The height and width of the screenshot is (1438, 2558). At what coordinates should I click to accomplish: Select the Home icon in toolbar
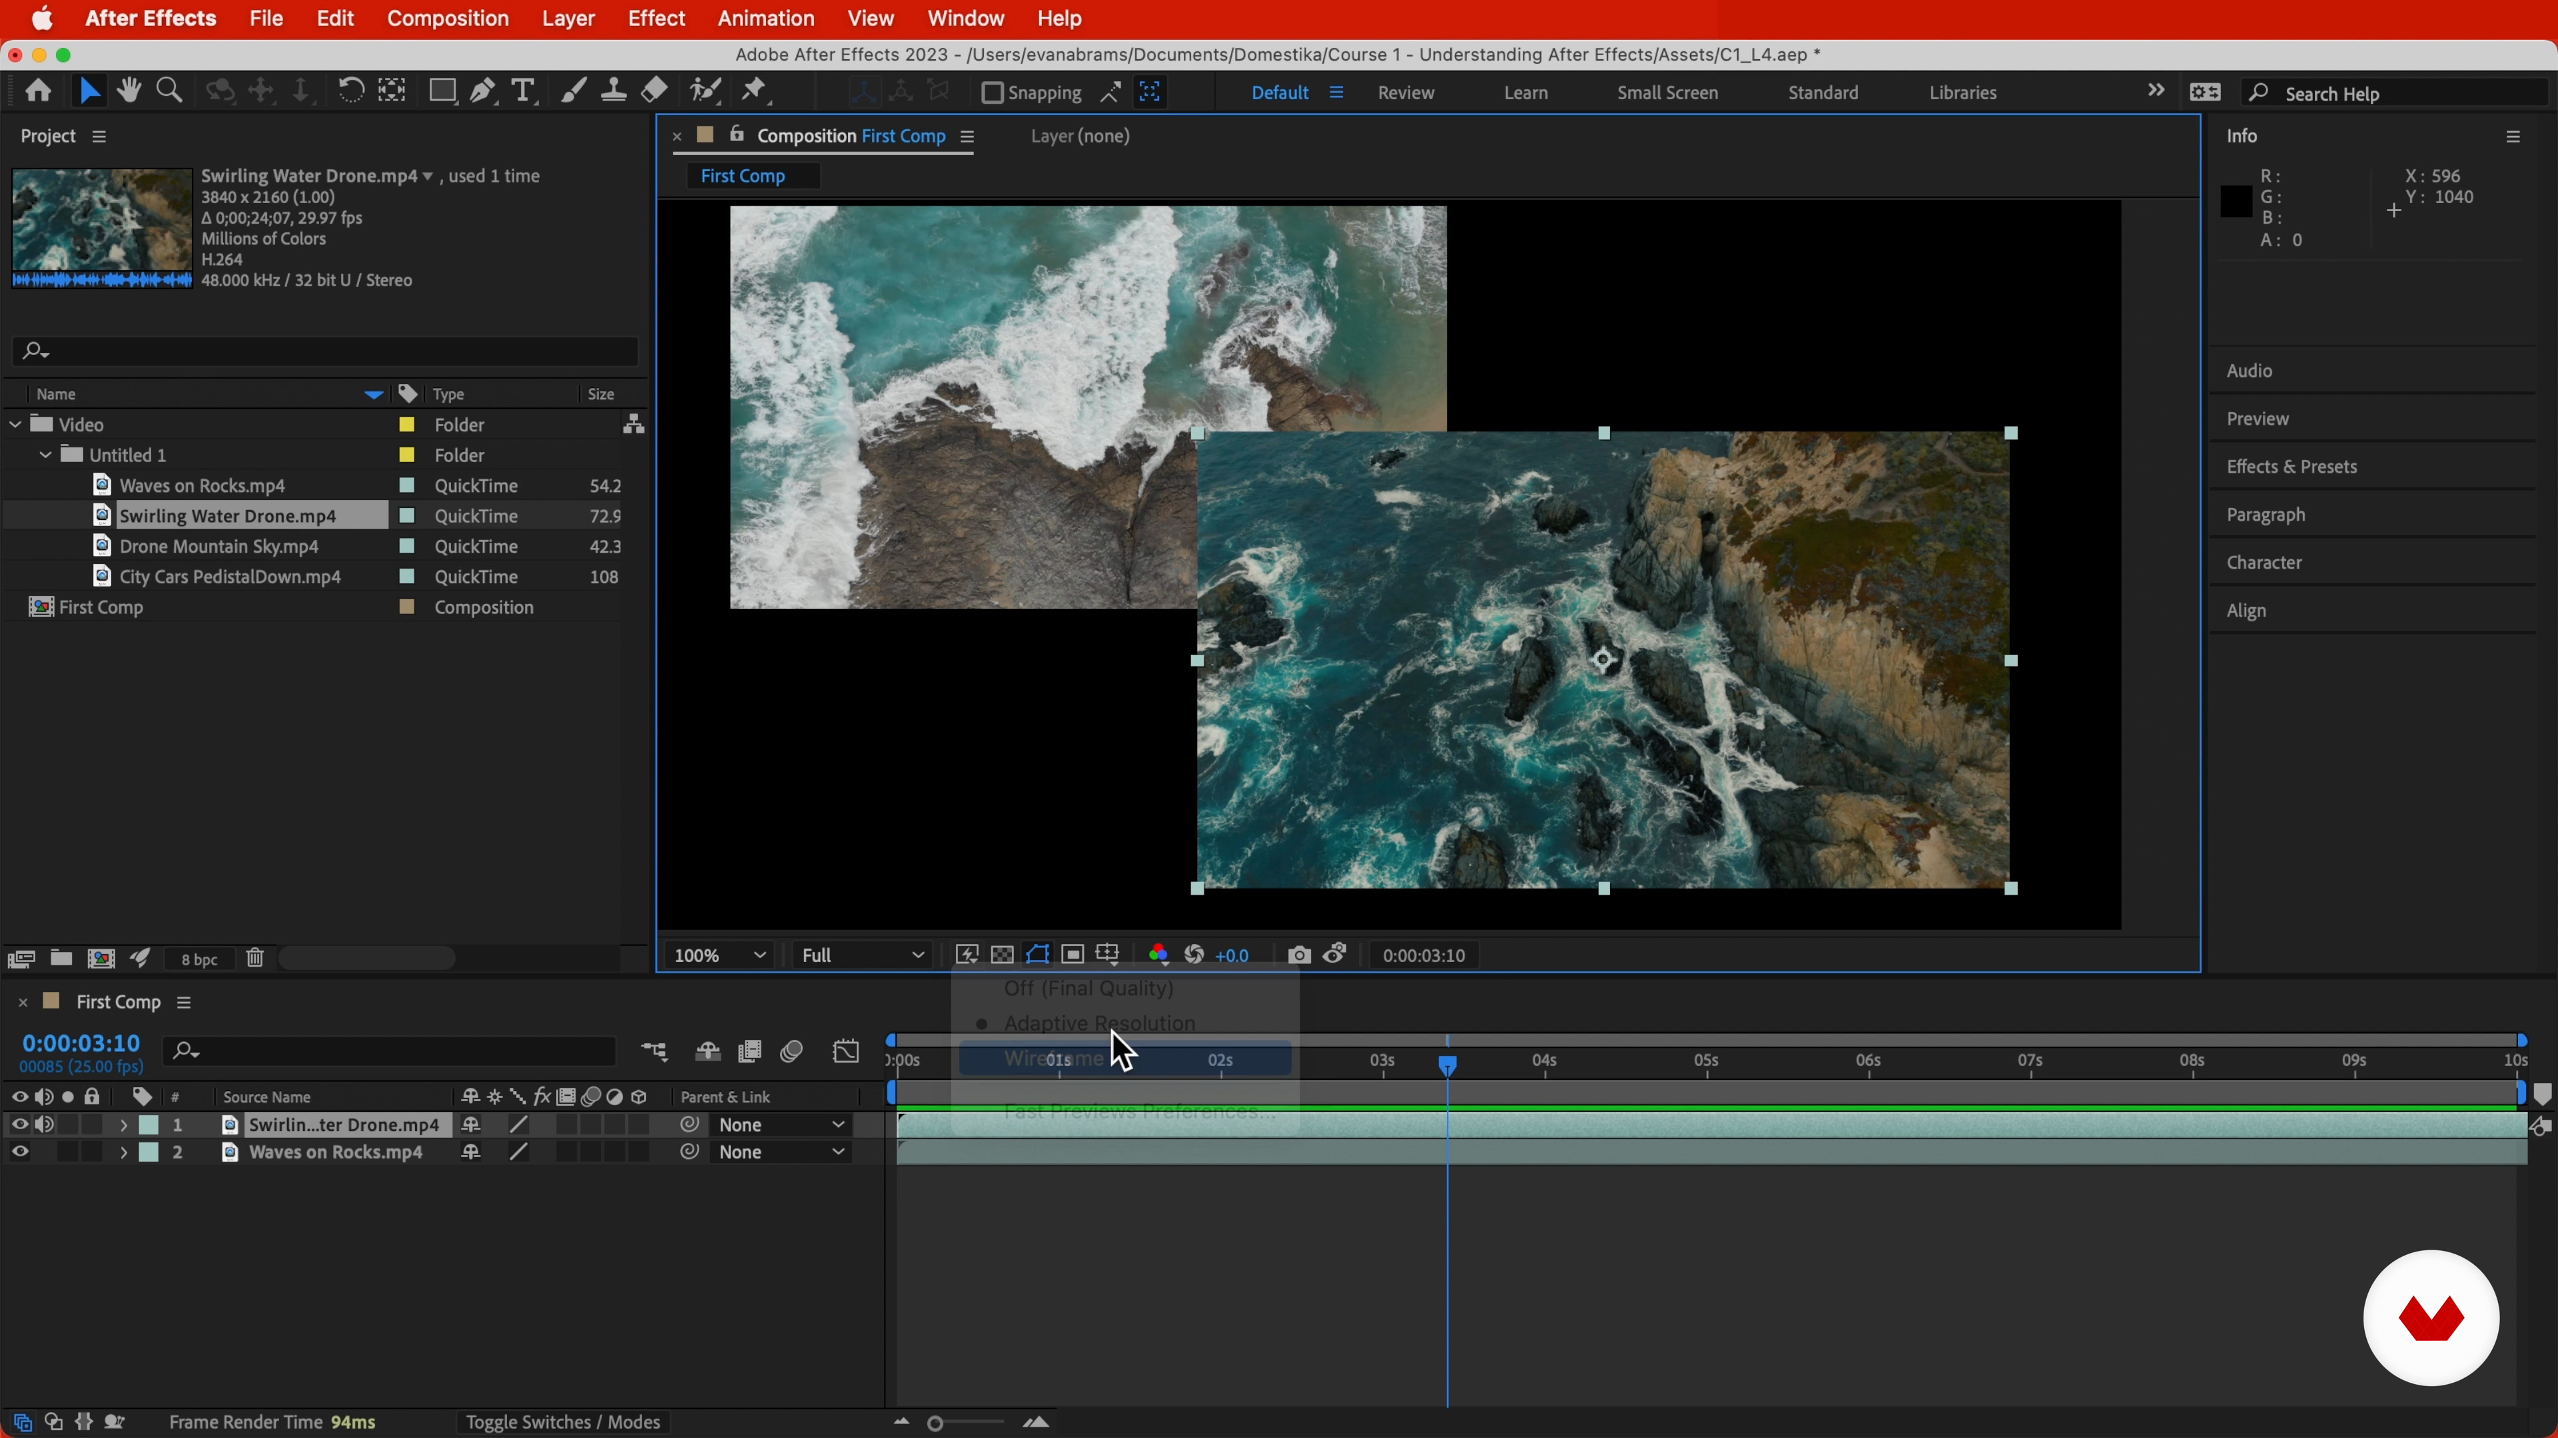(39, 91)
